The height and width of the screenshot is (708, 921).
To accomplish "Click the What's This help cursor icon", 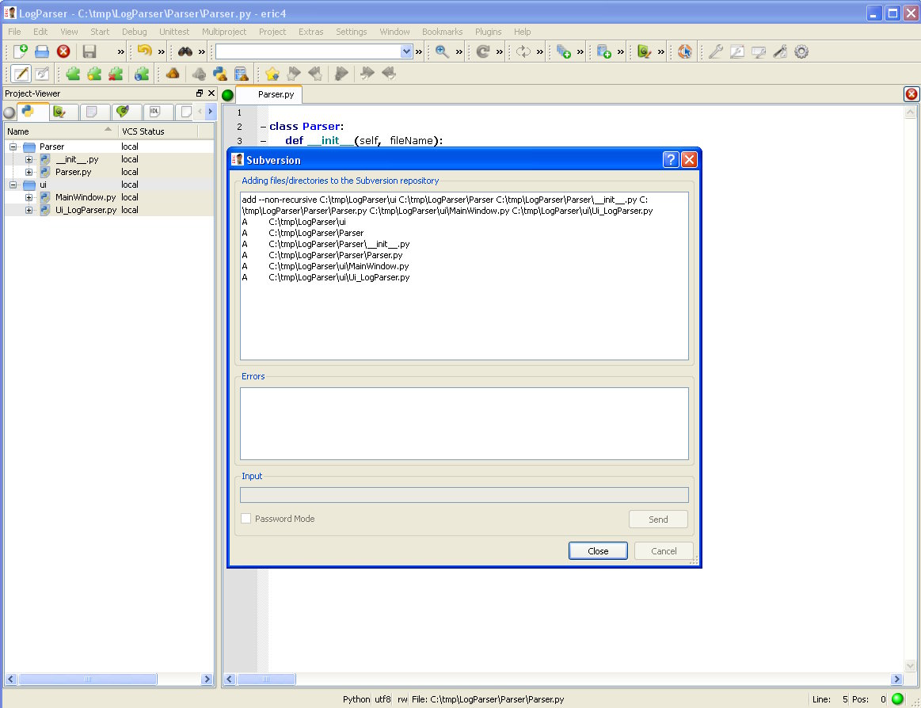I will coord(685,51).
